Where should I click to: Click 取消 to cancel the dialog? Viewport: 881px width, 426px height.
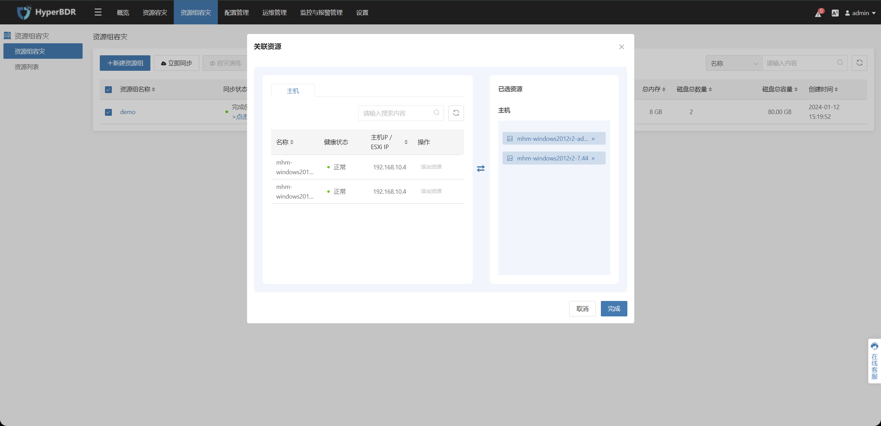(582, 309)
